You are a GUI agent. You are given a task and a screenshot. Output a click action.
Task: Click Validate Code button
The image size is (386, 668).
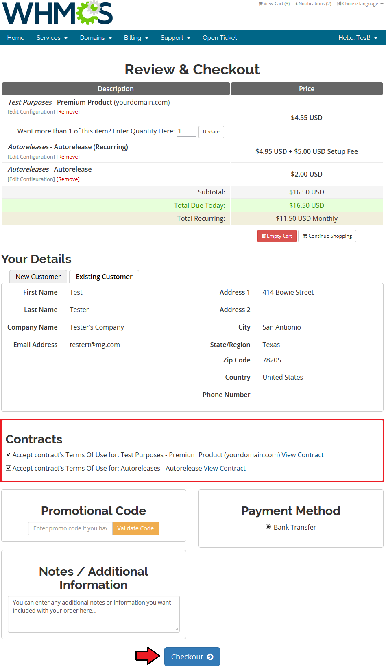pos(135,528)
